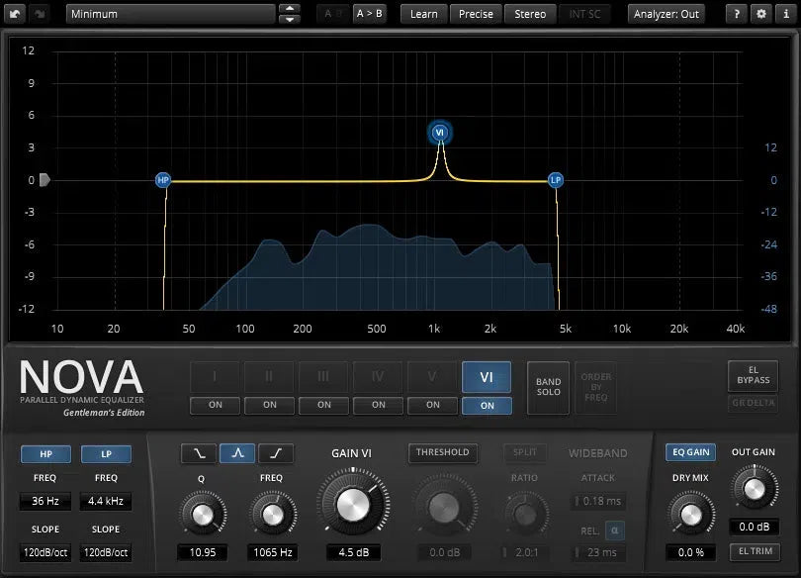Open settings gear icon
Viewport: 801px width, 578px height.
click(760, 14)
